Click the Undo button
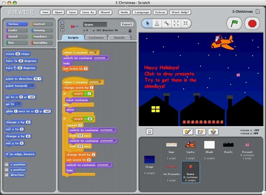 (x=124, y=12)
